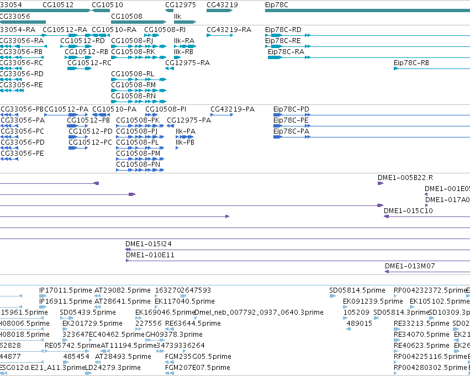Viewport: 470px width, 376px height.
Task: Click EST EK091239.5prime
Action: 373,301
